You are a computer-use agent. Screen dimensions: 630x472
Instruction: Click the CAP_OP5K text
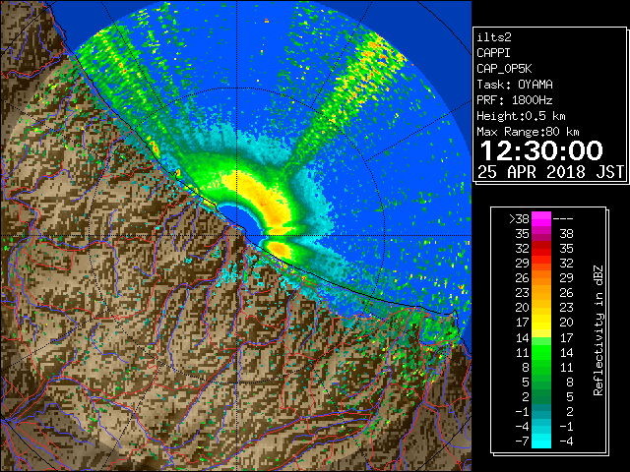pyautogui.click(x=504, y=69)
